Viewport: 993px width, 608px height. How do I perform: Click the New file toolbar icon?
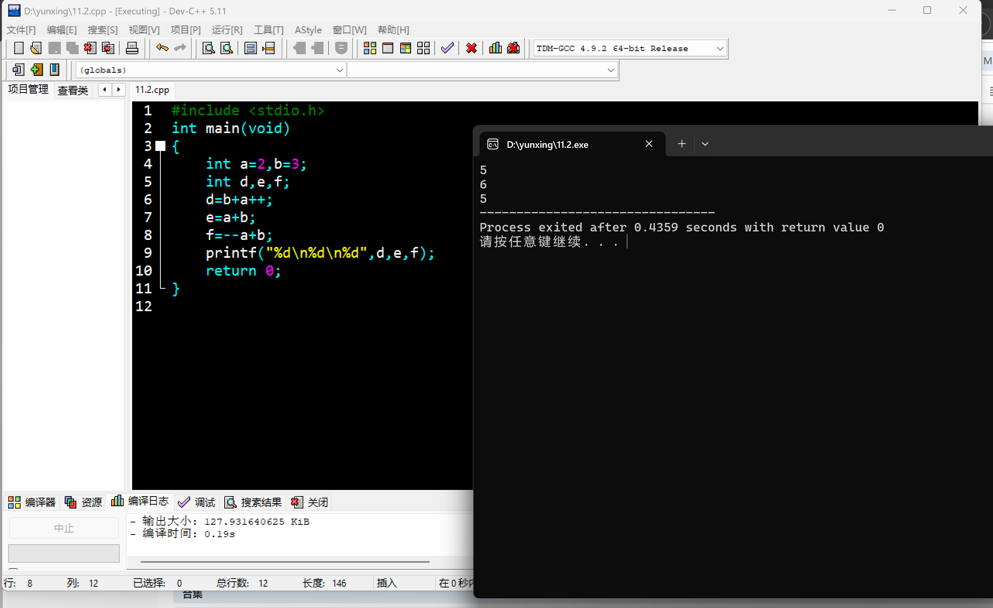[19, 48]
